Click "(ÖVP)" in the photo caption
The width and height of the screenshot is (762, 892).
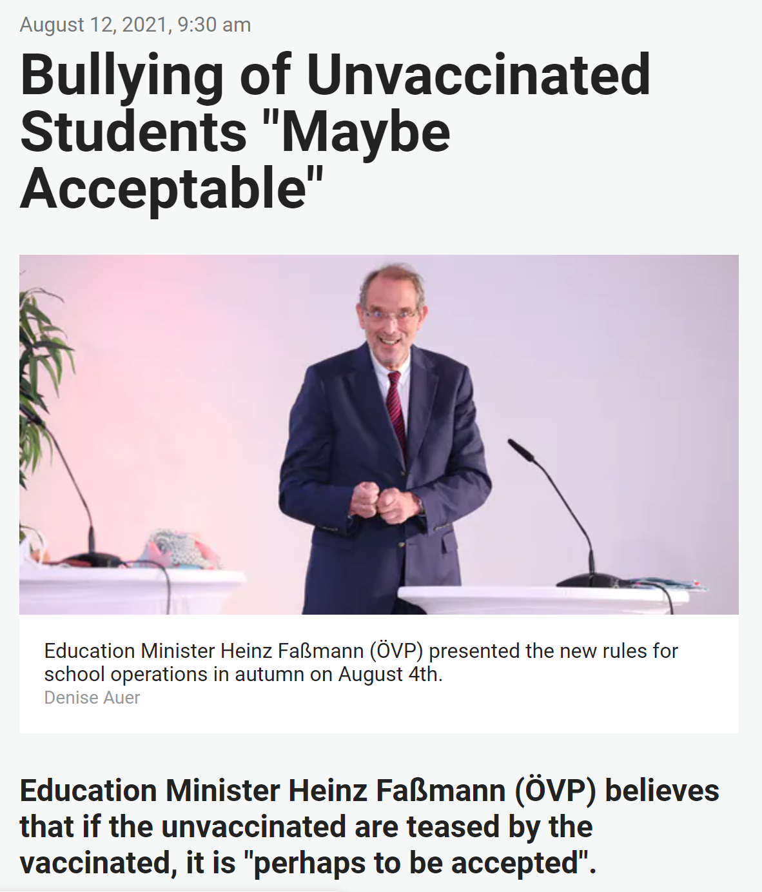coord(396,651)
